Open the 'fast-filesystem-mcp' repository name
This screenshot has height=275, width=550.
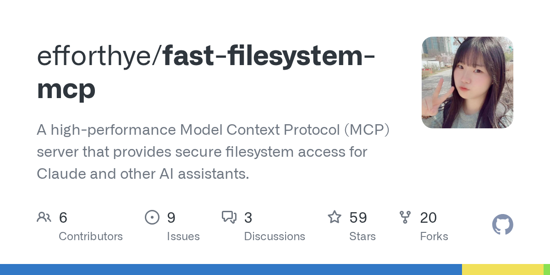point(206,72)
